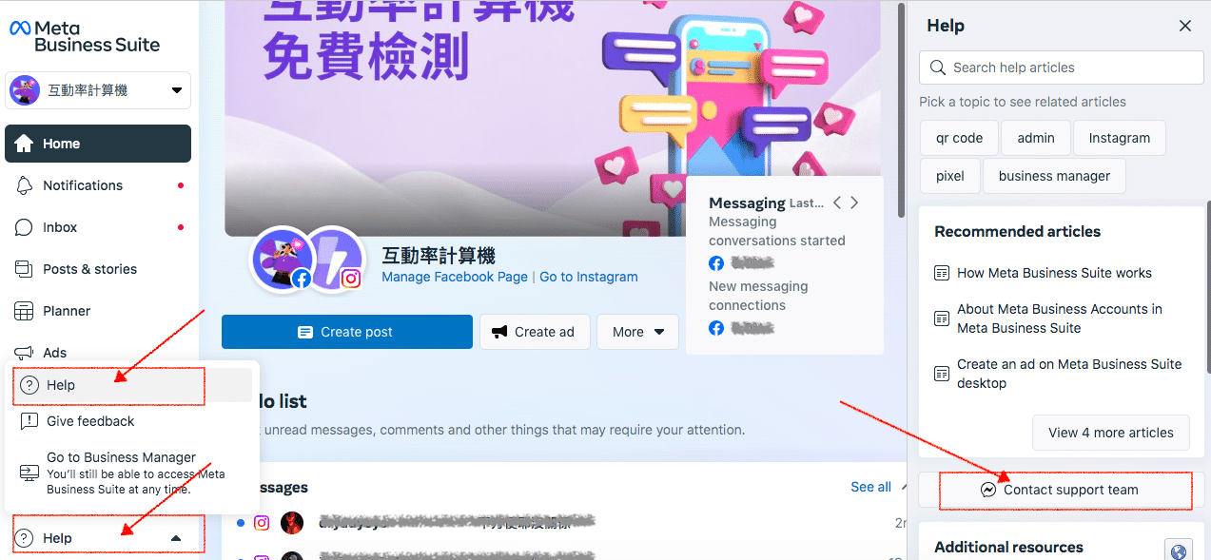Select the pixel topic chip
This screenshot has height=560, width=1211.
click(950, 176)
